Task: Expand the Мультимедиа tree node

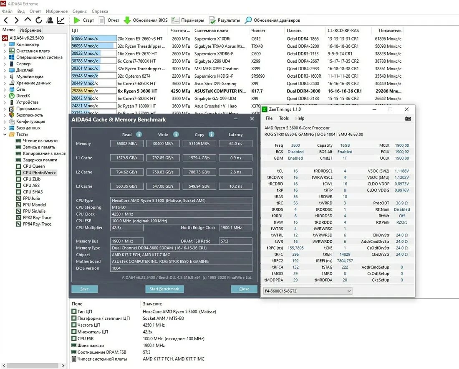Action: [5, 76]
